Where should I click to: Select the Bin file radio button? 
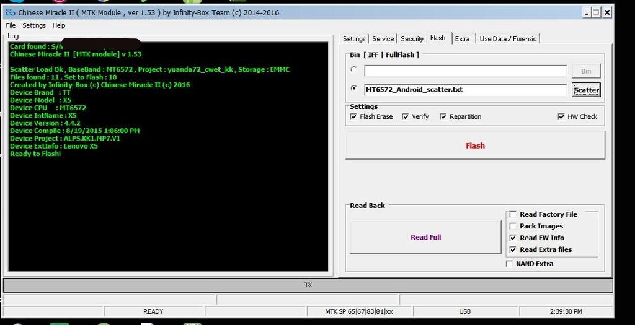pos(354,69)
